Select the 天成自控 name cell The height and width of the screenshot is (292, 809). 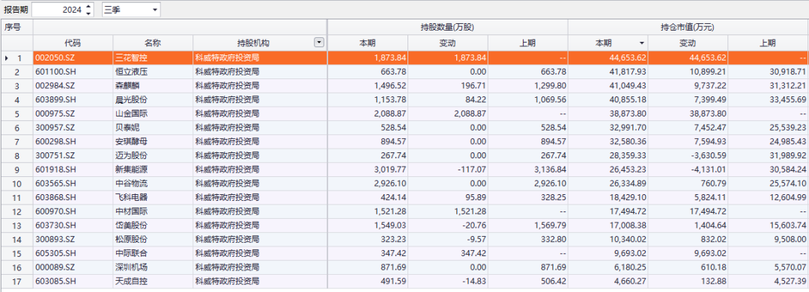154,282
